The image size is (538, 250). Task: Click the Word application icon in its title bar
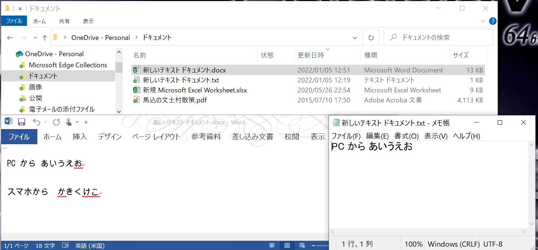pos(9,121)
